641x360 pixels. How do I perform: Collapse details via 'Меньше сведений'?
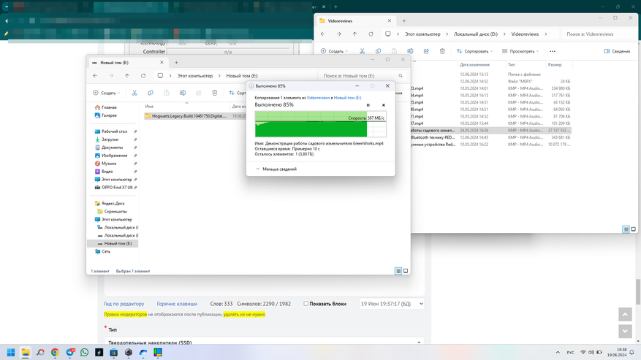click(276, 169)
